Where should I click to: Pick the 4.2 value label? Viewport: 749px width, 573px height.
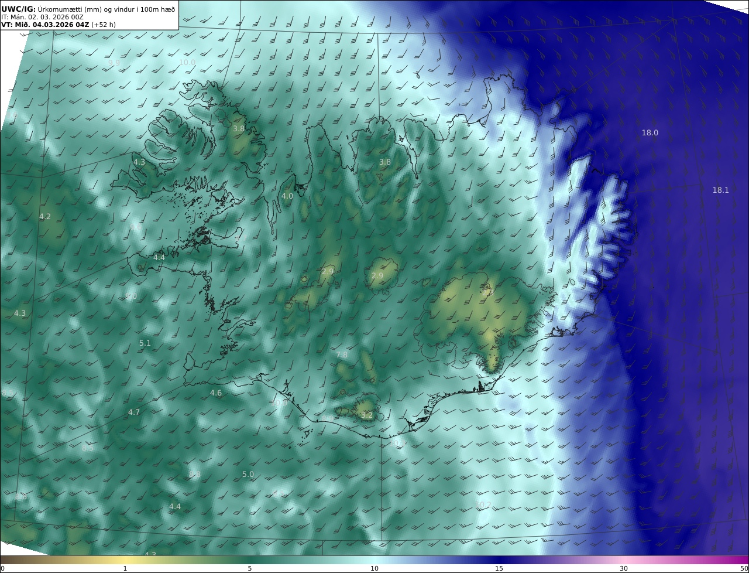[x=45, y=217]
